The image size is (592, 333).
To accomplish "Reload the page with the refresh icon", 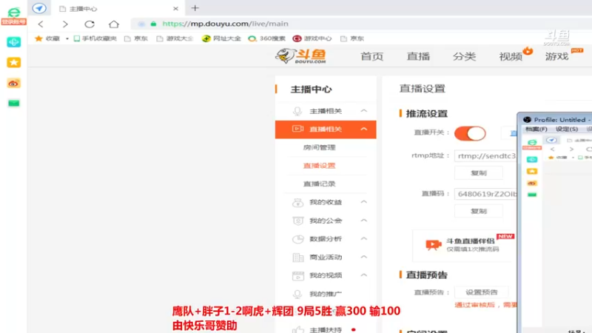I will click(90, 24).
